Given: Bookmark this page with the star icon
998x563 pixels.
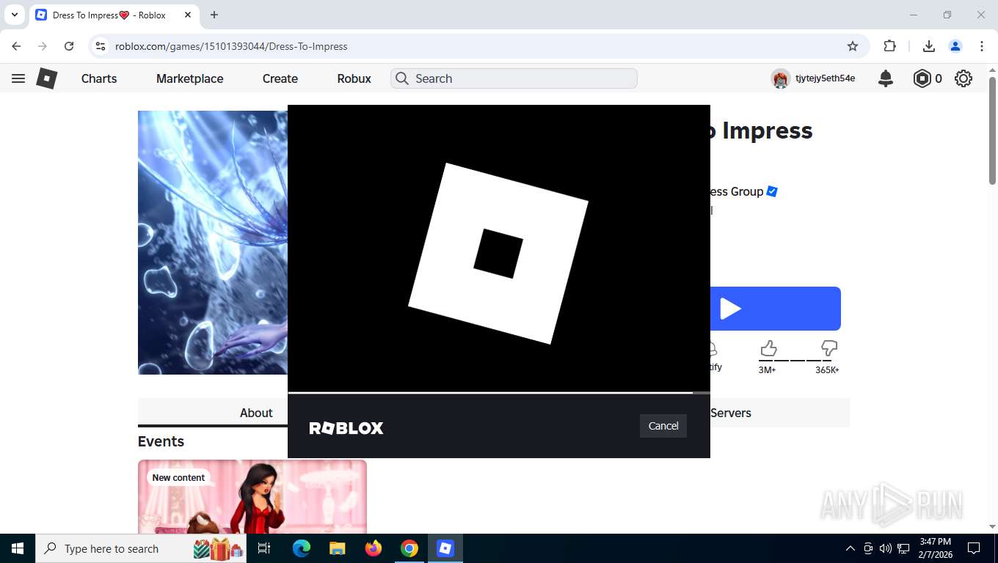Looking at the screenshot, I should coord(853,46).
